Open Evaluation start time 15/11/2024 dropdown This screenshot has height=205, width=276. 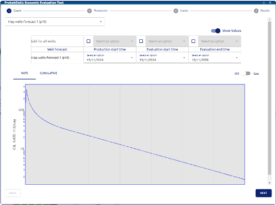pyautogui.click(x=162, y=57)
